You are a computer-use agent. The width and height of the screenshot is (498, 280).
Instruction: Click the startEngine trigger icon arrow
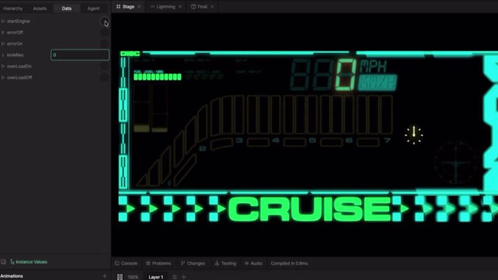click(3, 21)
